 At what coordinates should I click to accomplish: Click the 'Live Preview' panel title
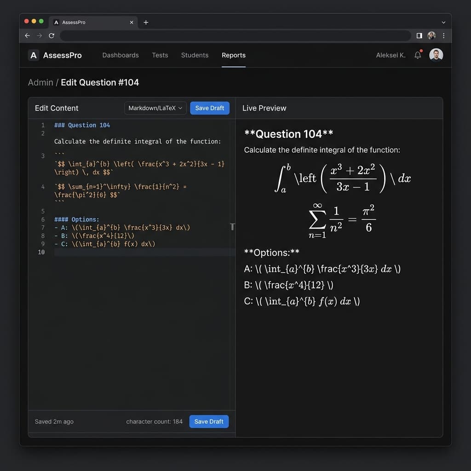coord(264,108)
